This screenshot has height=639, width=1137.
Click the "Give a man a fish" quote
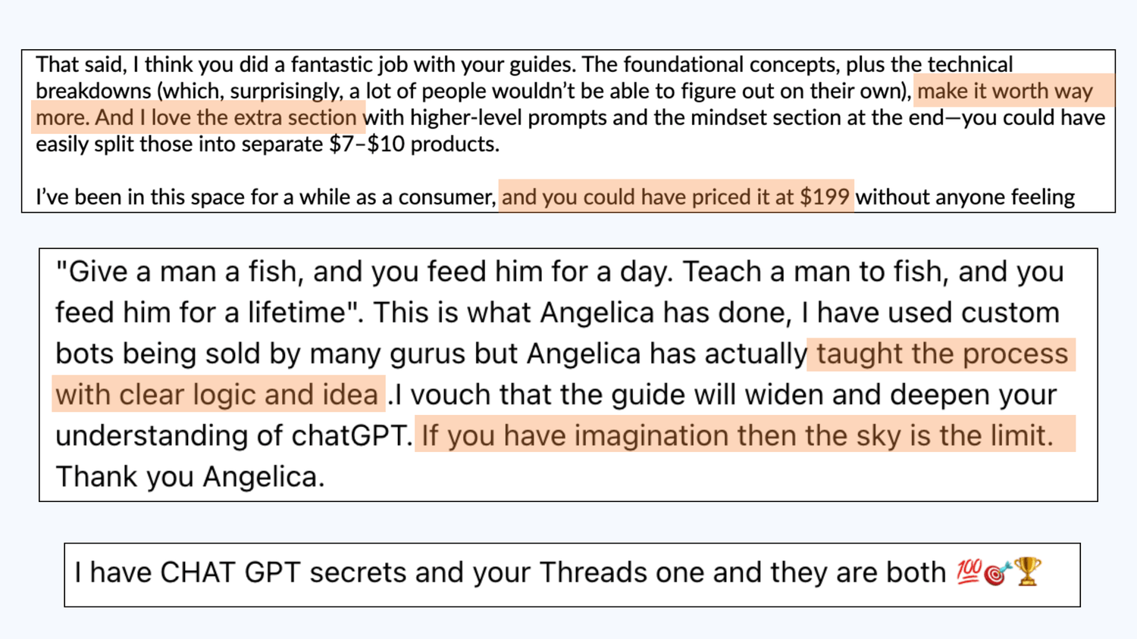179,271
